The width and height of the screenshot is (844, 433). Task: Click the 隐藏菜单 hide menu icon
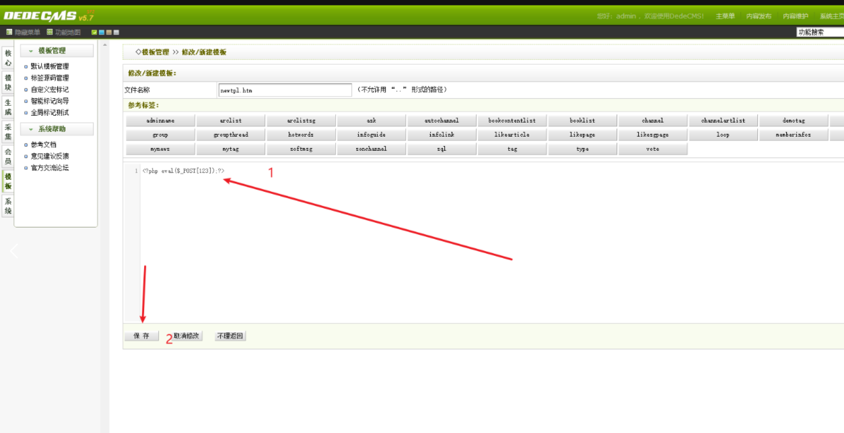click(9, 32)
